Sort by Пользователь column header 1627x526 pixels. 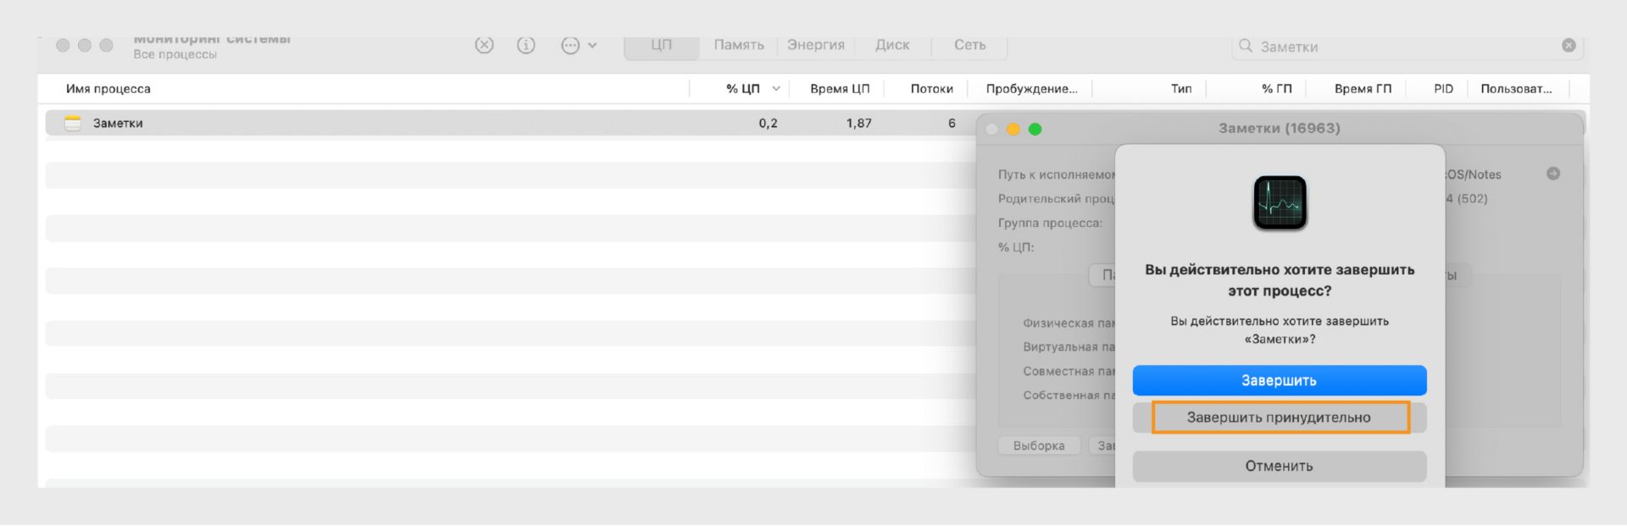click(x=1517, y=89)
